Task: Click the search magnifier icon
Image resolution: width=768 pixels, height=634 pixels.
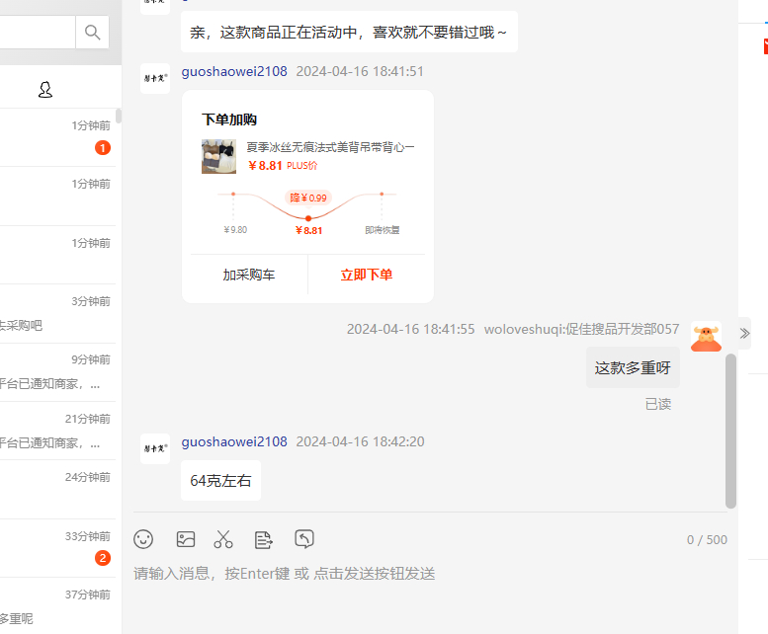Action: (x=92, y=33)
